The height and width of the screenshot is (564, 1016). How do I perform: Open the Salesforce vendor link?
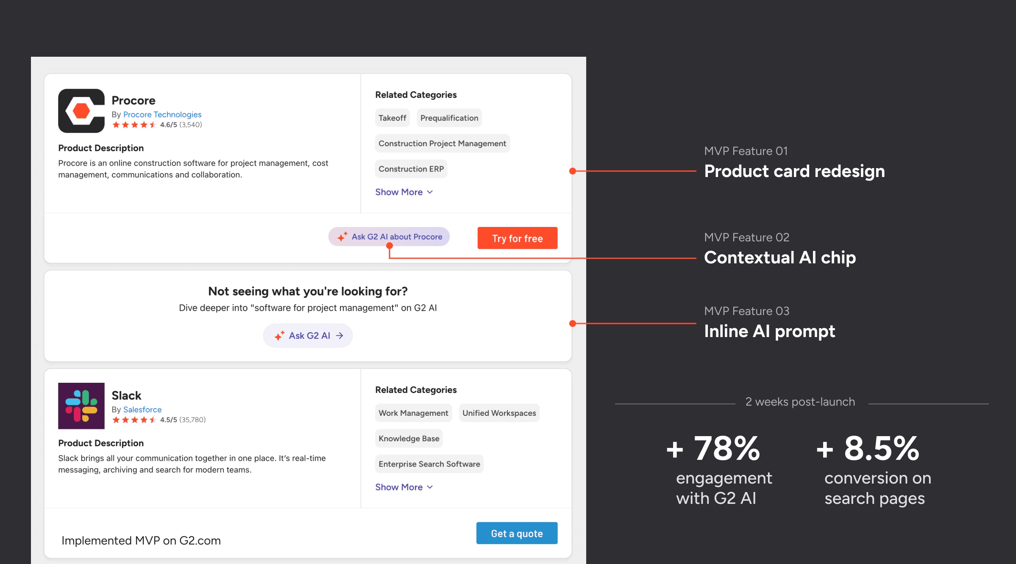click(x=142, y=410)
